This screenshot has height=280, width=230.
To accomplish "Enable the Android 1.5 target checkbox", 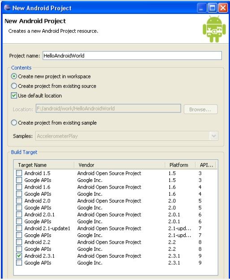I will tap(19, 173).
